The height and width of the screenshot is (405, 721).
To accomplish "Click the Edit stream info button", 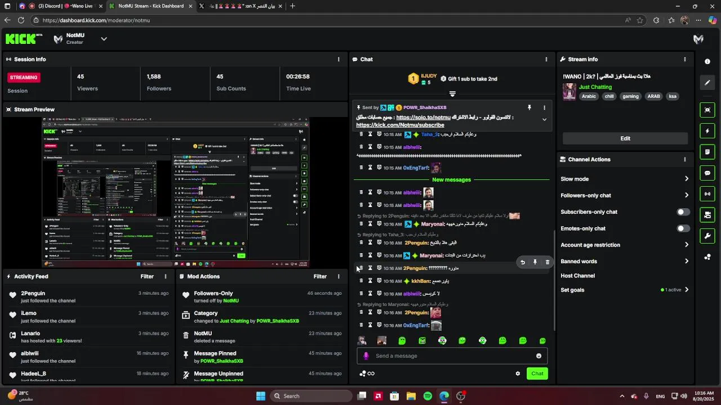I will point(625,138).
